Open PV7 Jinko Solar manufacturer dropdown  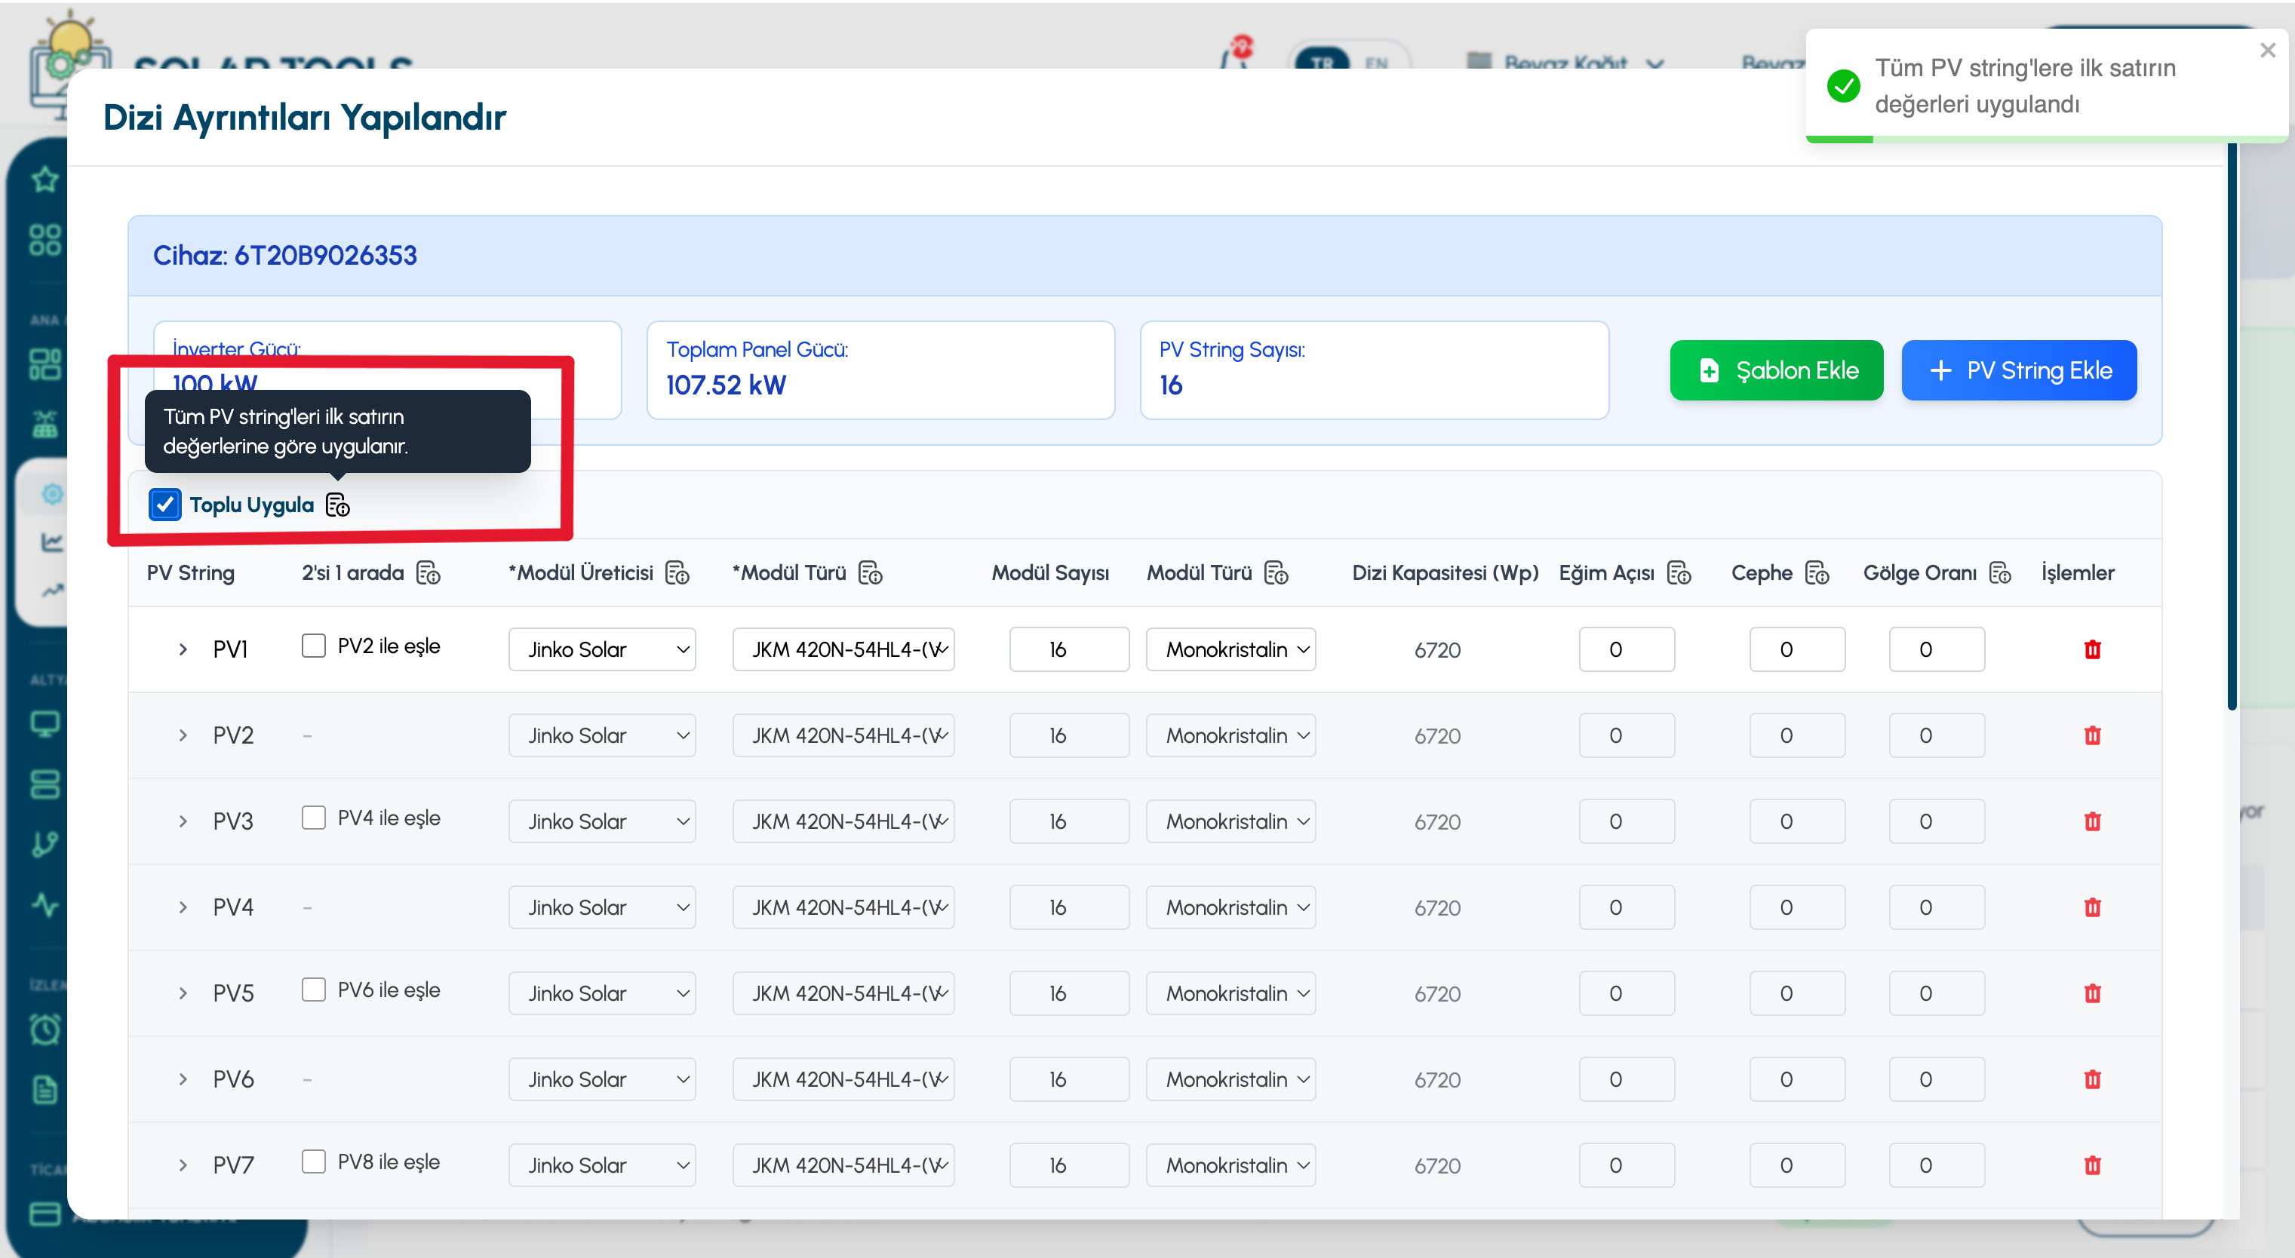coord(602,1165)
